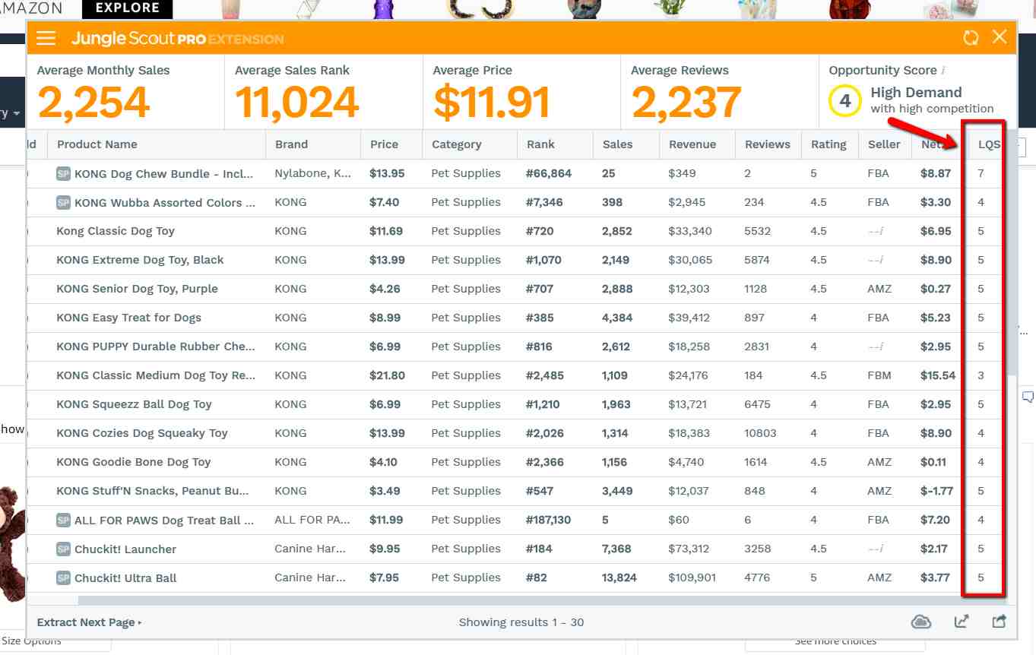The width and height of the screenshot is (1036, 655).
Task: Click the refresh results icon
Action: [971, 38]
